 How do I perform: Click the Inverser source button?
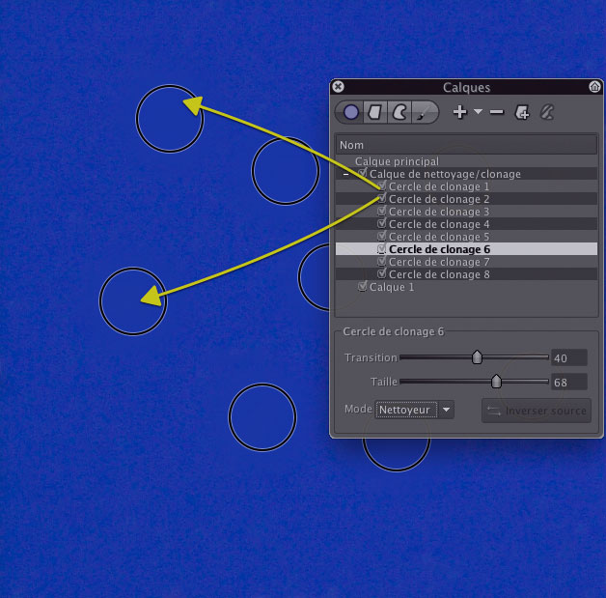point(537,411)
